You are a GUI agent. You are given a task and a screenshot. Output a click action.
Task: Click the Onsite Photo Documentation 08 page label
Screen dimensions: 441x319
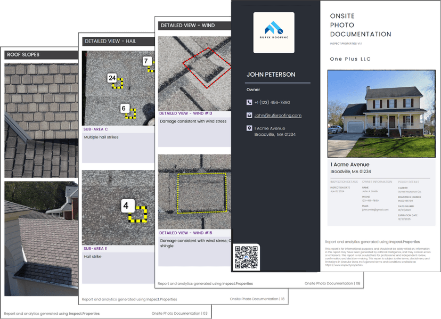(332, 283)
